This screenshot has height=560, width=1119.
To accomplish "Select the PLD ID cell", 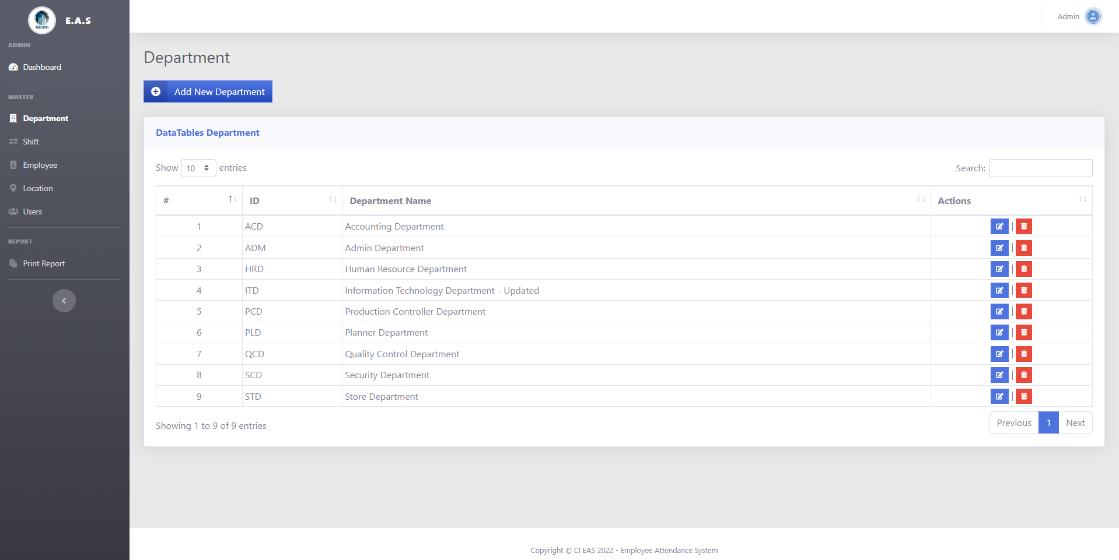I will tap(292, 333).
